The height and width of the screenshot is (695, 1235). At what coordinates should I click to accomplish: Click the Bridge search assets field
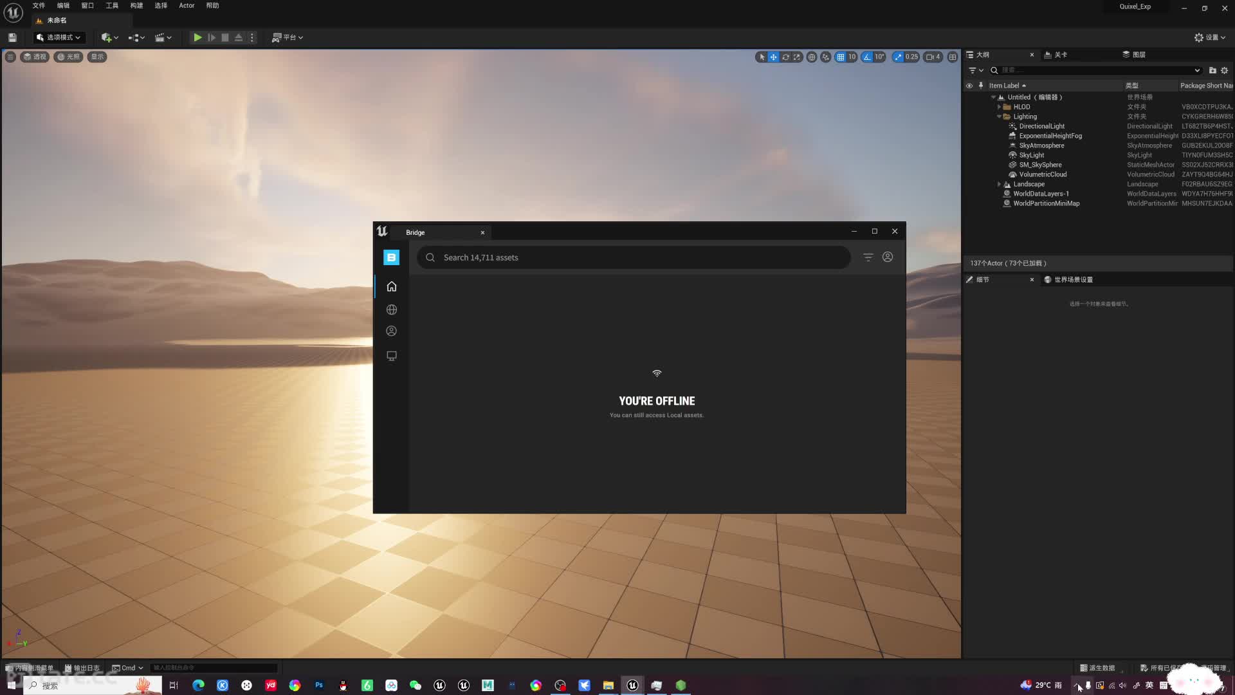[x=634, y=257]
